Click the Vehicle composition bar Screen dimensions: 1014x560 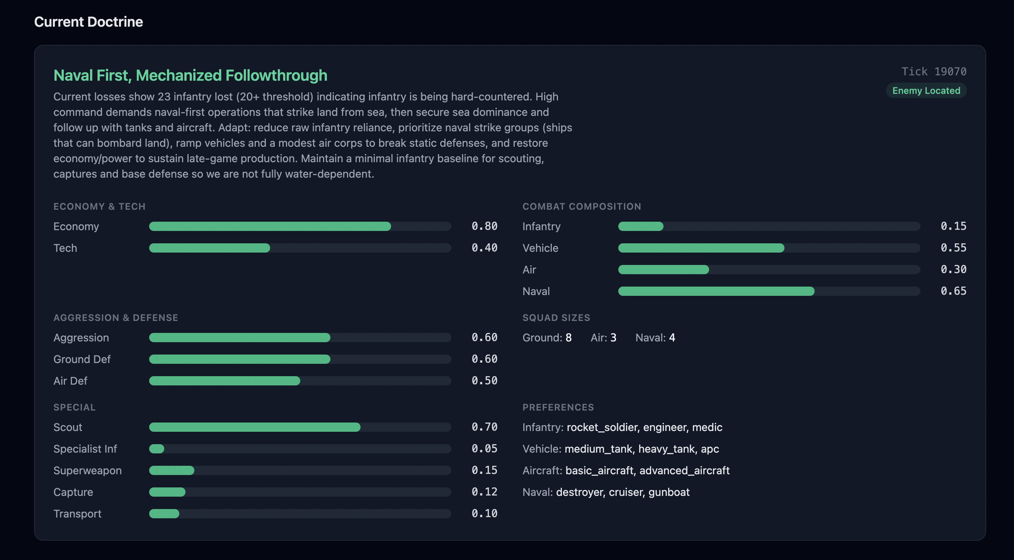click(x=769, y=248)
